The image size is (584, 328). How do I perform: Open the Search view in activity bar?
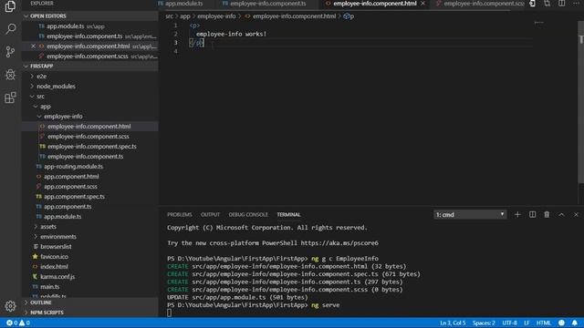10,28
